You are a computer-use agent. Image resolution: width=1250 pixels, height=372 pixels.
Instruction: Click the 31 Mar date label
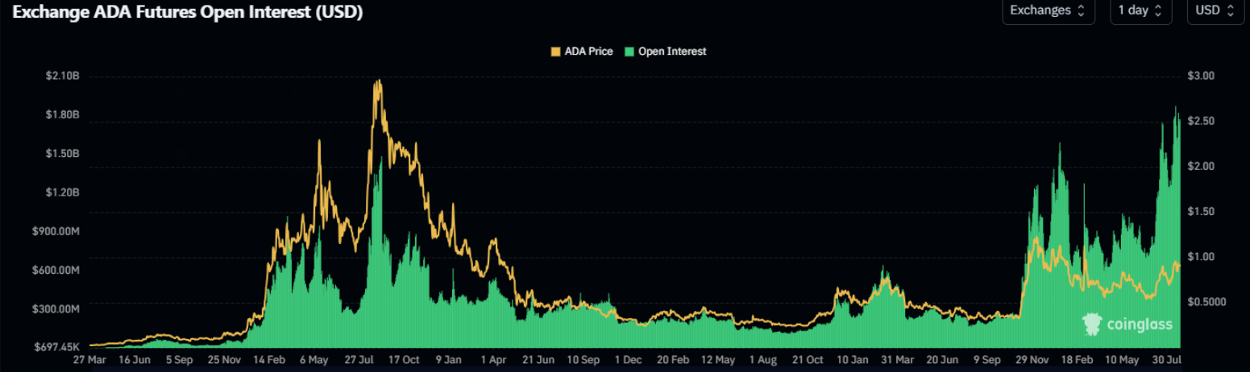[x=897, y=361]
